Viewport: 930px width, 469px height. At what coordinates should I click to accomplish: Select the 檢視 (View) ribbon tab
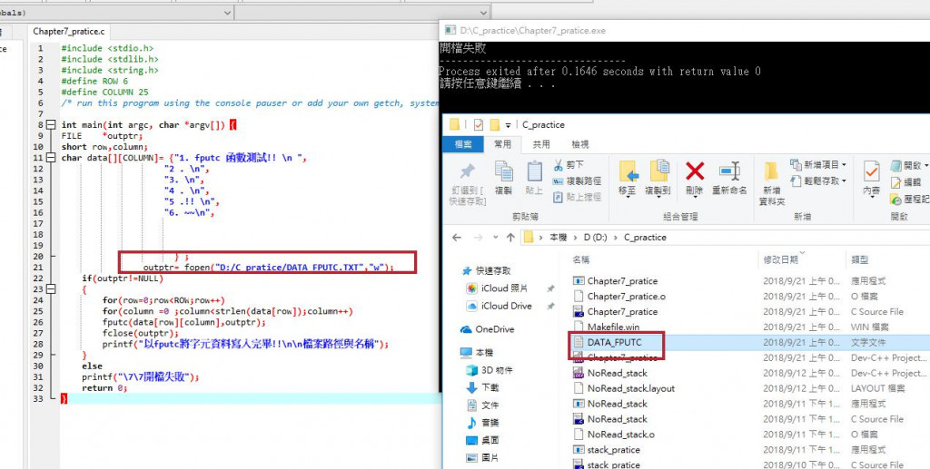tap(580, 144)
